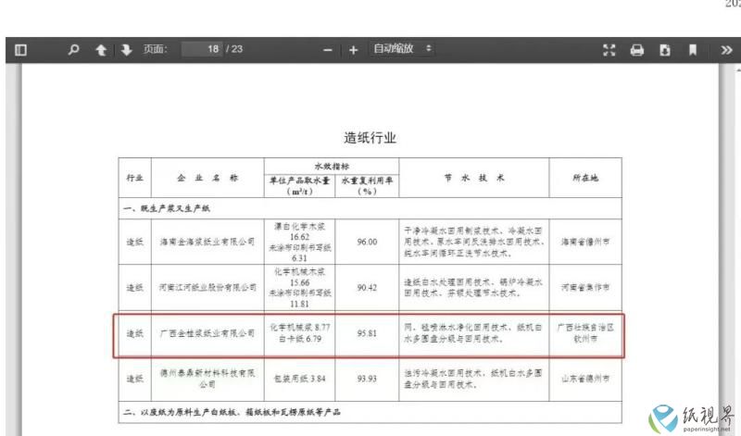The width and height of the screenshot is (741, 436).
Task: Click location 广西壮族自治区钦州市
Action: 585,333
